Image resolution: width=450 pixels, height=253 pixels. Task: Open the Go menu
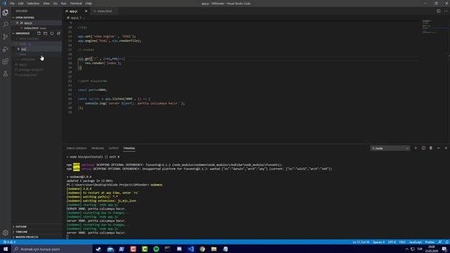tap(55, 4)
